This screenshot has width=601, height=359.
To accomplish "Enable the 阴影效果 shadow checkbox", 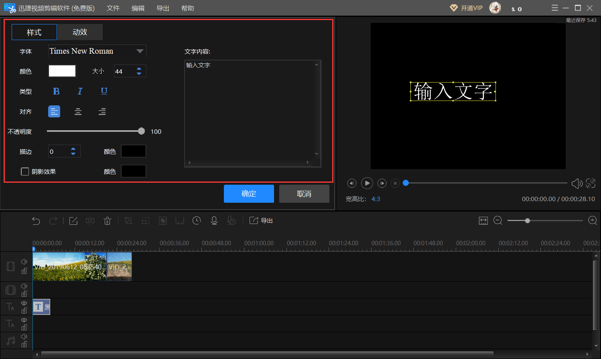I will tap(25, 171).
